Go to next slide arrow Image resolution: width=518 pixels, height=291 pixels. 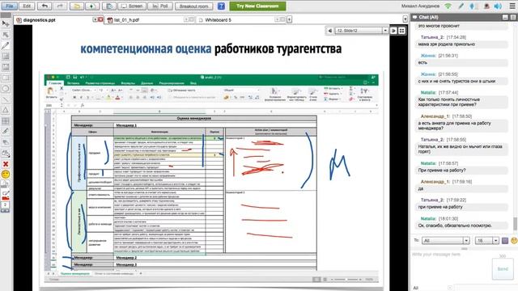(393, 31)
